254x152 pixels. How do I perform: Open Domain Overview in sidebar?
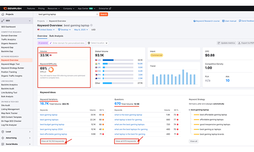[x=9, y=35]
